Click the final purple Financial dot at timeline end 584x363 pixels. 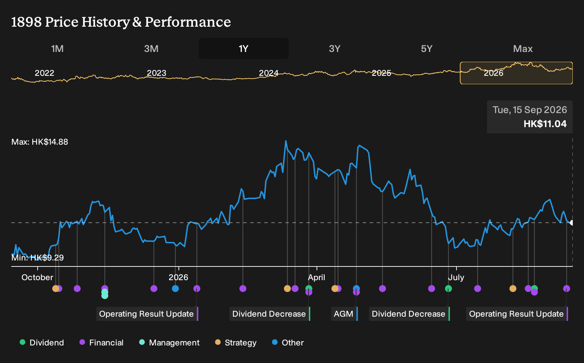point(566,289)
